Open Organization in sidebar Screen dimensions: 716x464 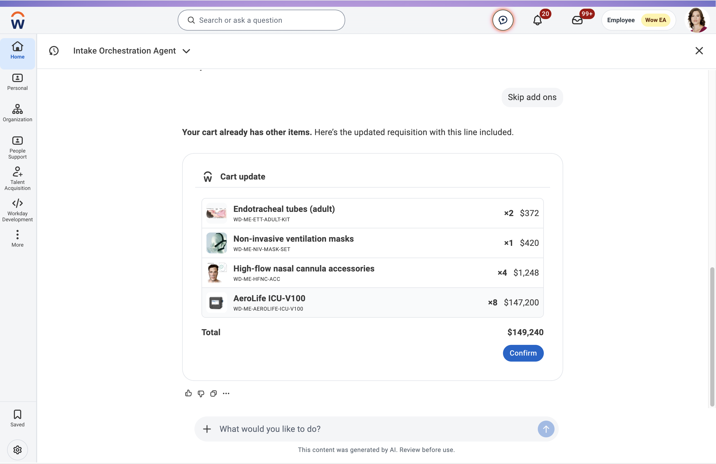point(18,113)
